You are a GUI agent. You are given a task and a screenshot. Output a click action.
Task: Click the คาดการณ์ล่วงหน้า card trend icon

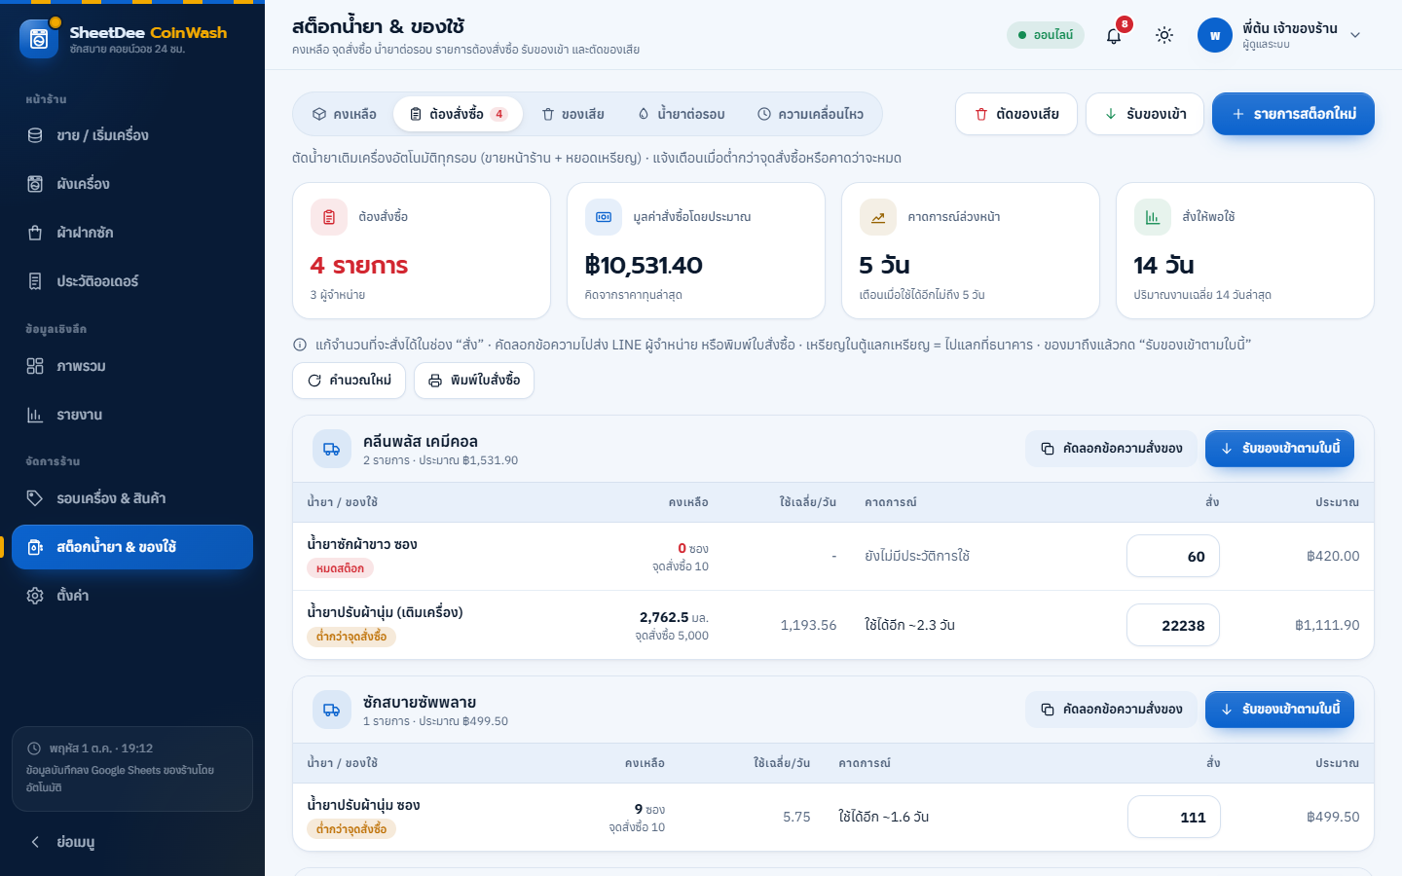click(x=878, y=217)
